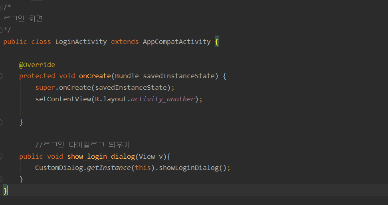The width and height of the screenshot is (388, 205).
Task: Click the showLoginDialog() call
Action: point(192,168)
